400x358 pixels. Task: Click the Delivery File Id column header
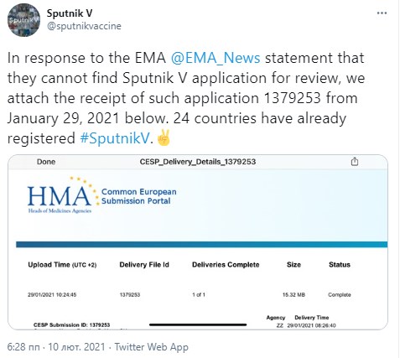tap(144, 265)
